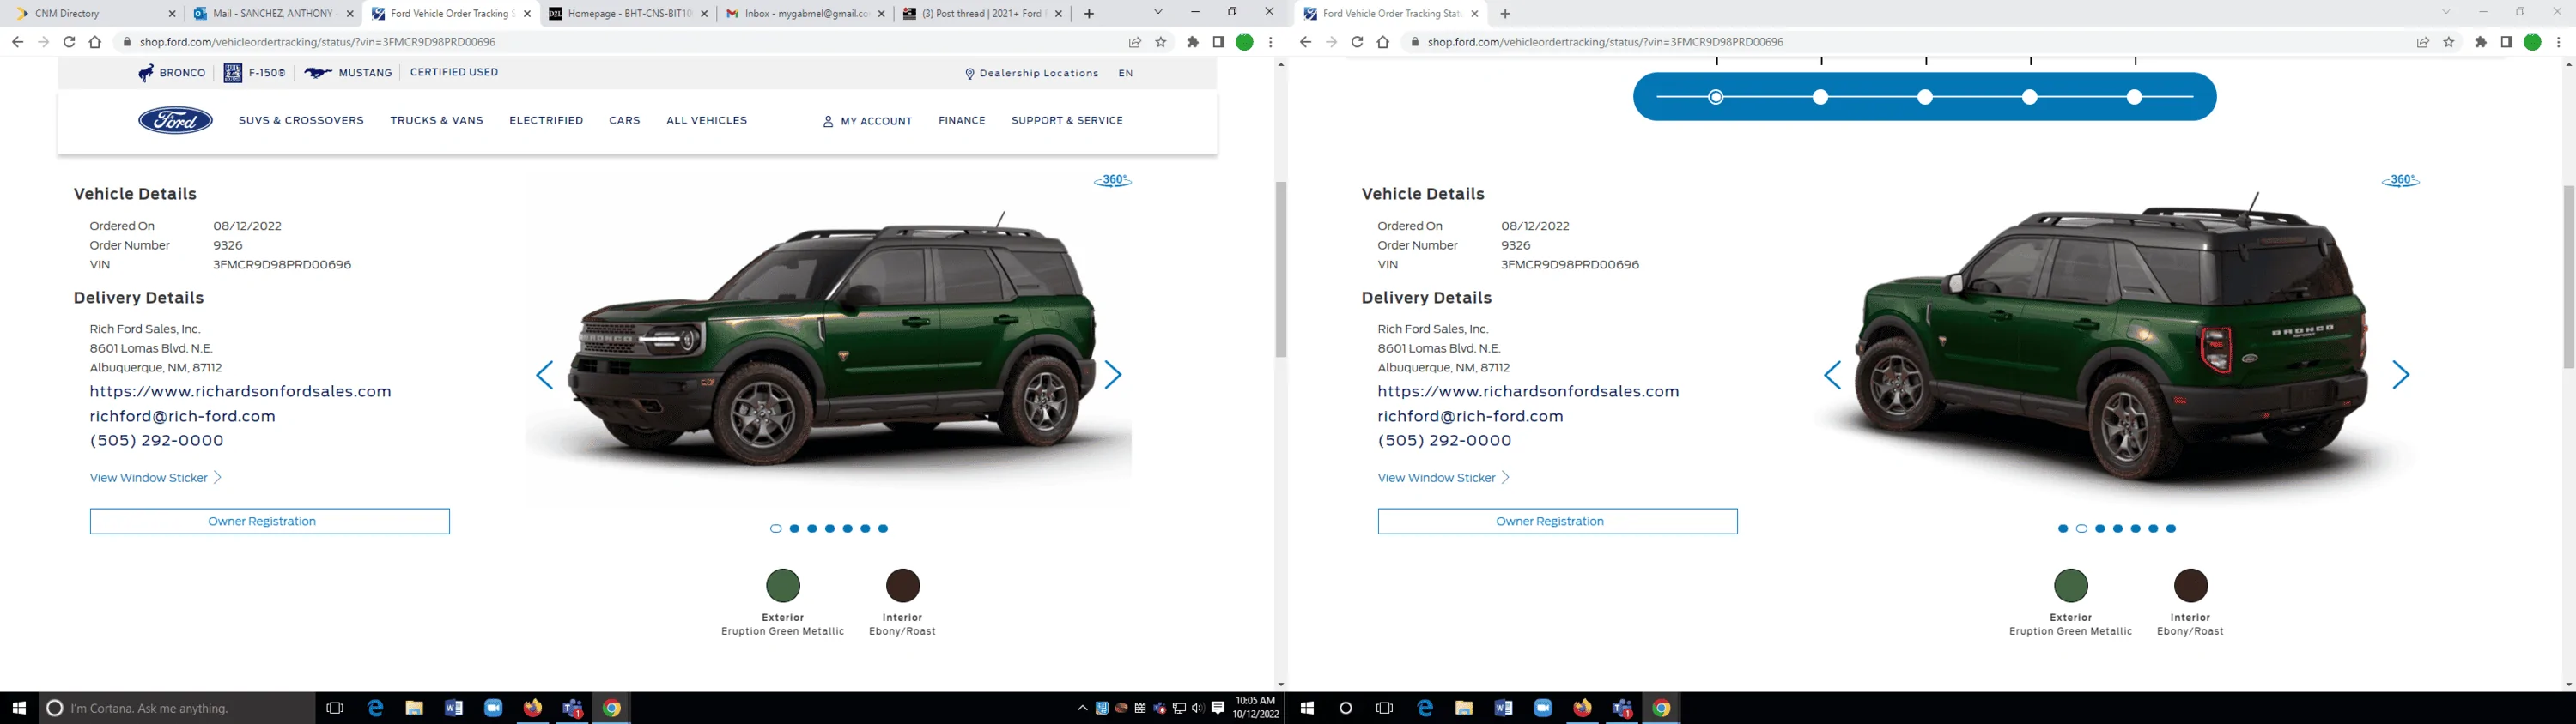Expand Electrified menu
The height and width of the screenshot is (724, 2576).
[546, 121]
